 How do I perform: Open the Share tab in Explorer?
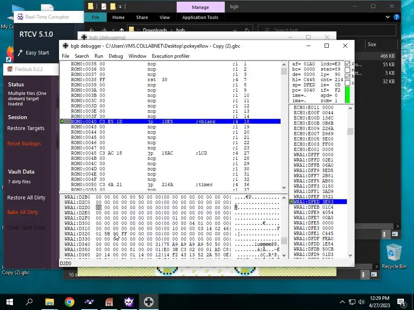click(142, 17)
